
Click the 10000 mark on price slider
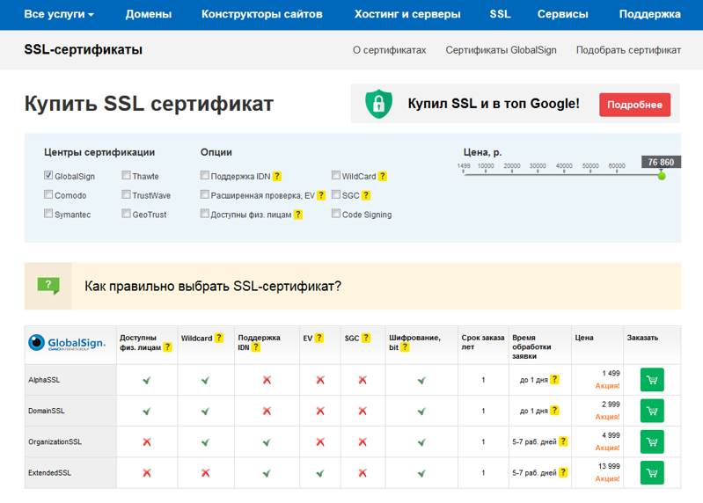(x=486, y=166)
